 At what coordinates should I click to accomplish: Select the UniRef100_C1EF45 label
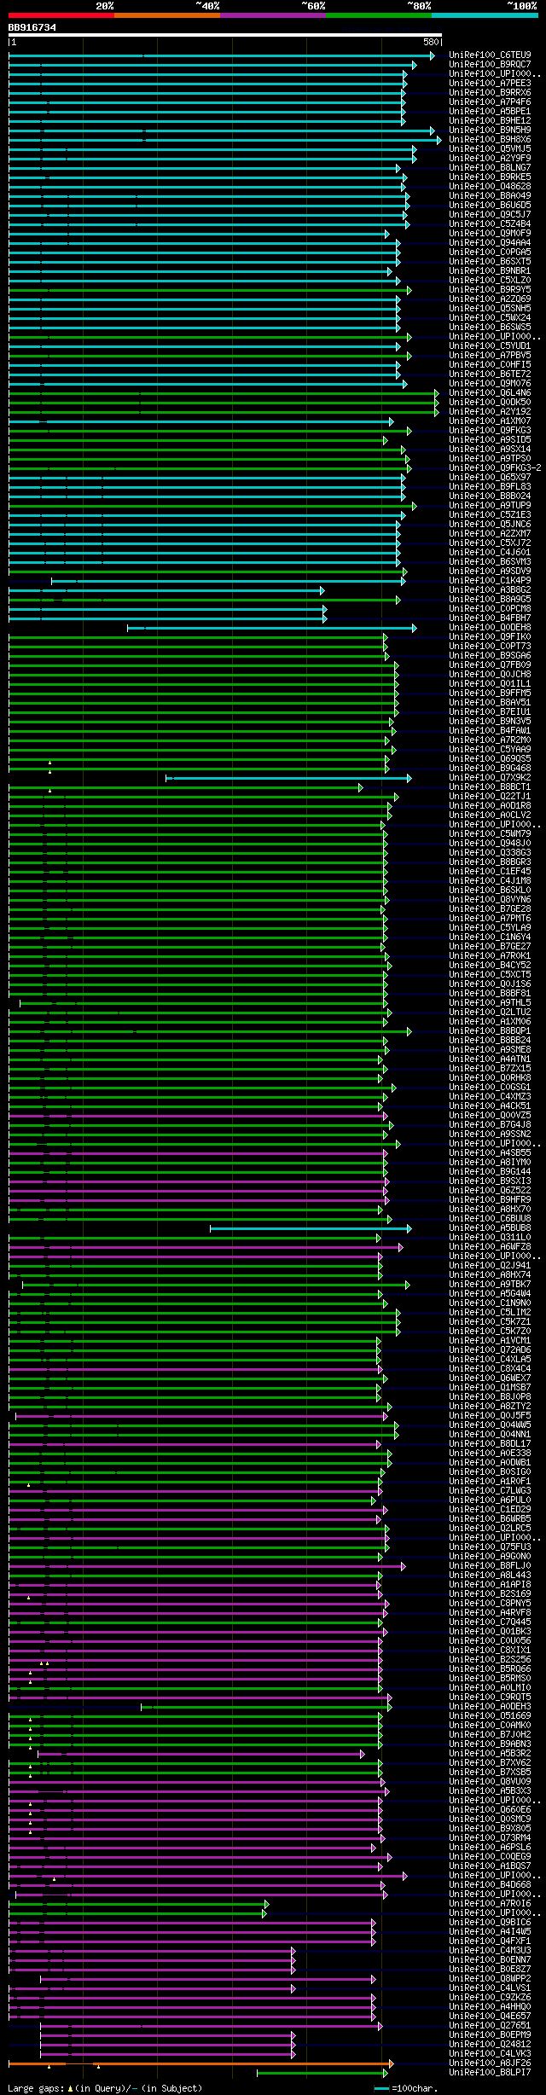(490, 871)
